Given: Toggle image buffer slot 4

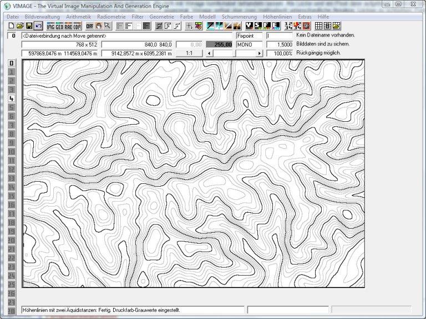Looking at the screenshot, I should [11, 99].
